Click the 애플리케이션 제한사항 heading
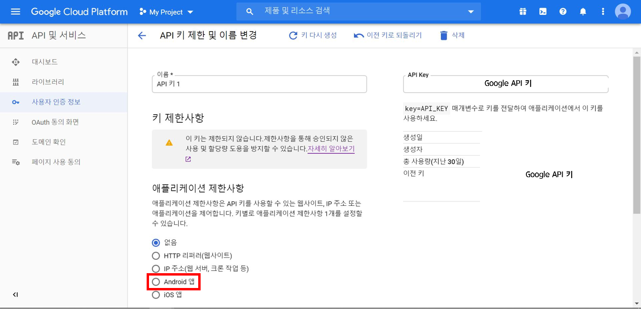This screenshot has width=641, height=309. click(198, 188)
